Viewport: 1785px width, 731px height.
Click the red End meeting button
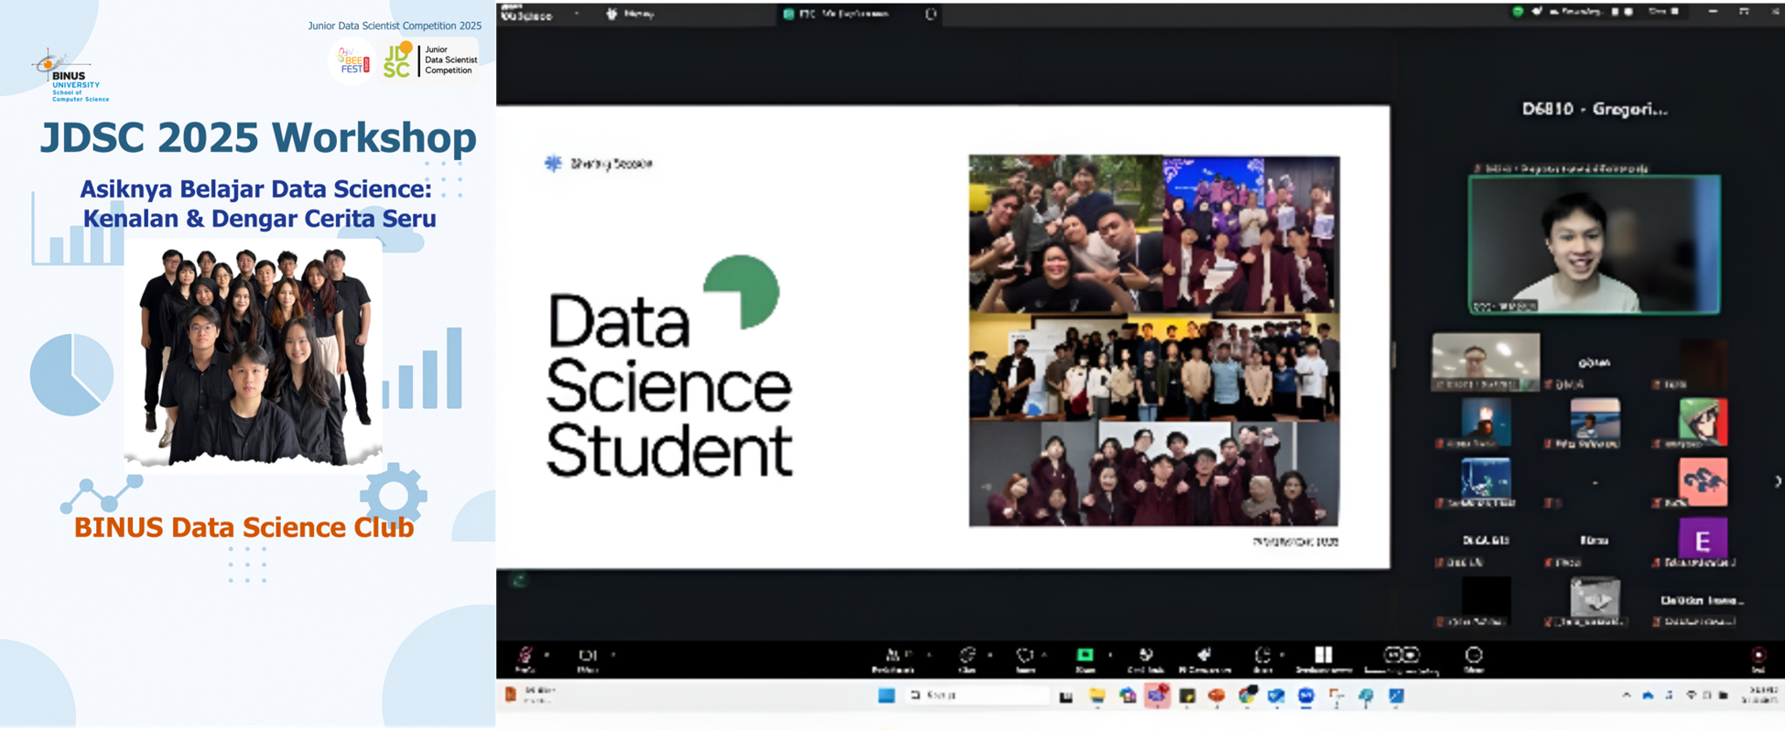pos(1758,655)
